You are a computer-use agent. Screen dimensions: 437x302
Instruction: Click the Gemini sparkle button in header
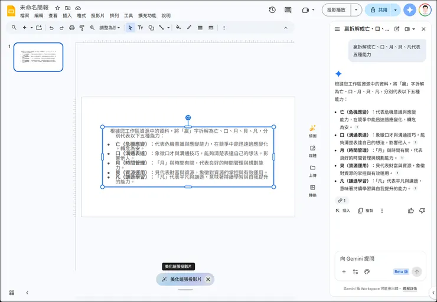pos(410,10)
